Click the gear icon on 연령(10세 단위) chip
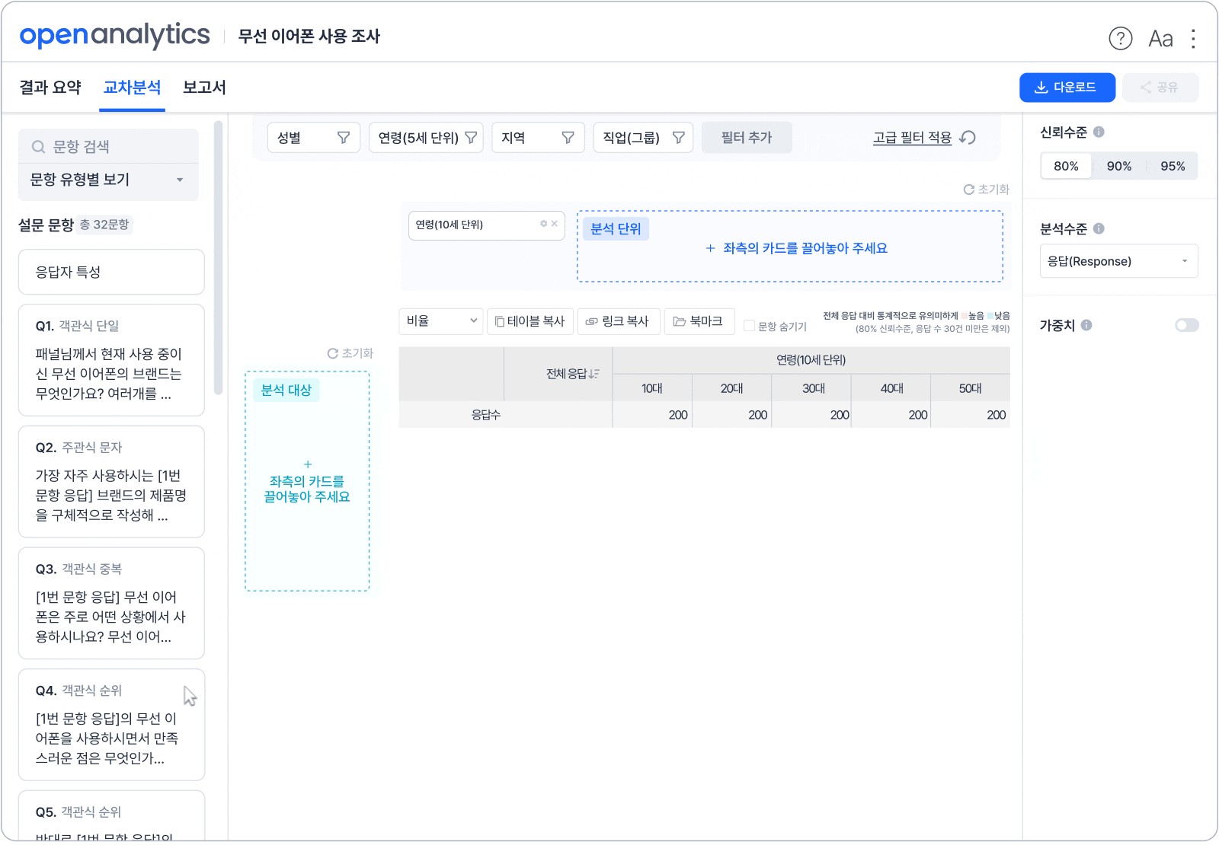 [544, 224]
